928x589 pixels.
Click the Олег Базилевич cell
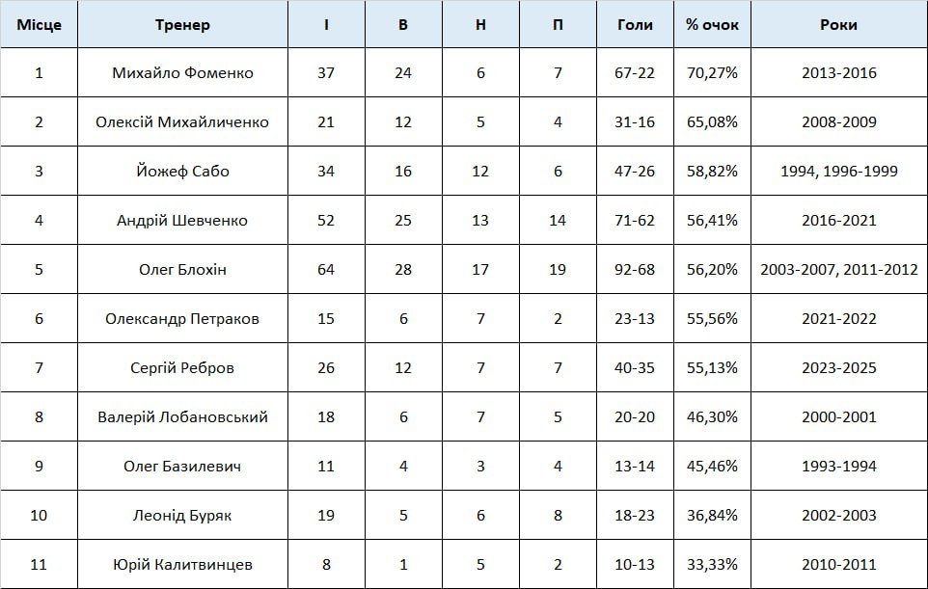pyautogui.click(x=182, y=467)
